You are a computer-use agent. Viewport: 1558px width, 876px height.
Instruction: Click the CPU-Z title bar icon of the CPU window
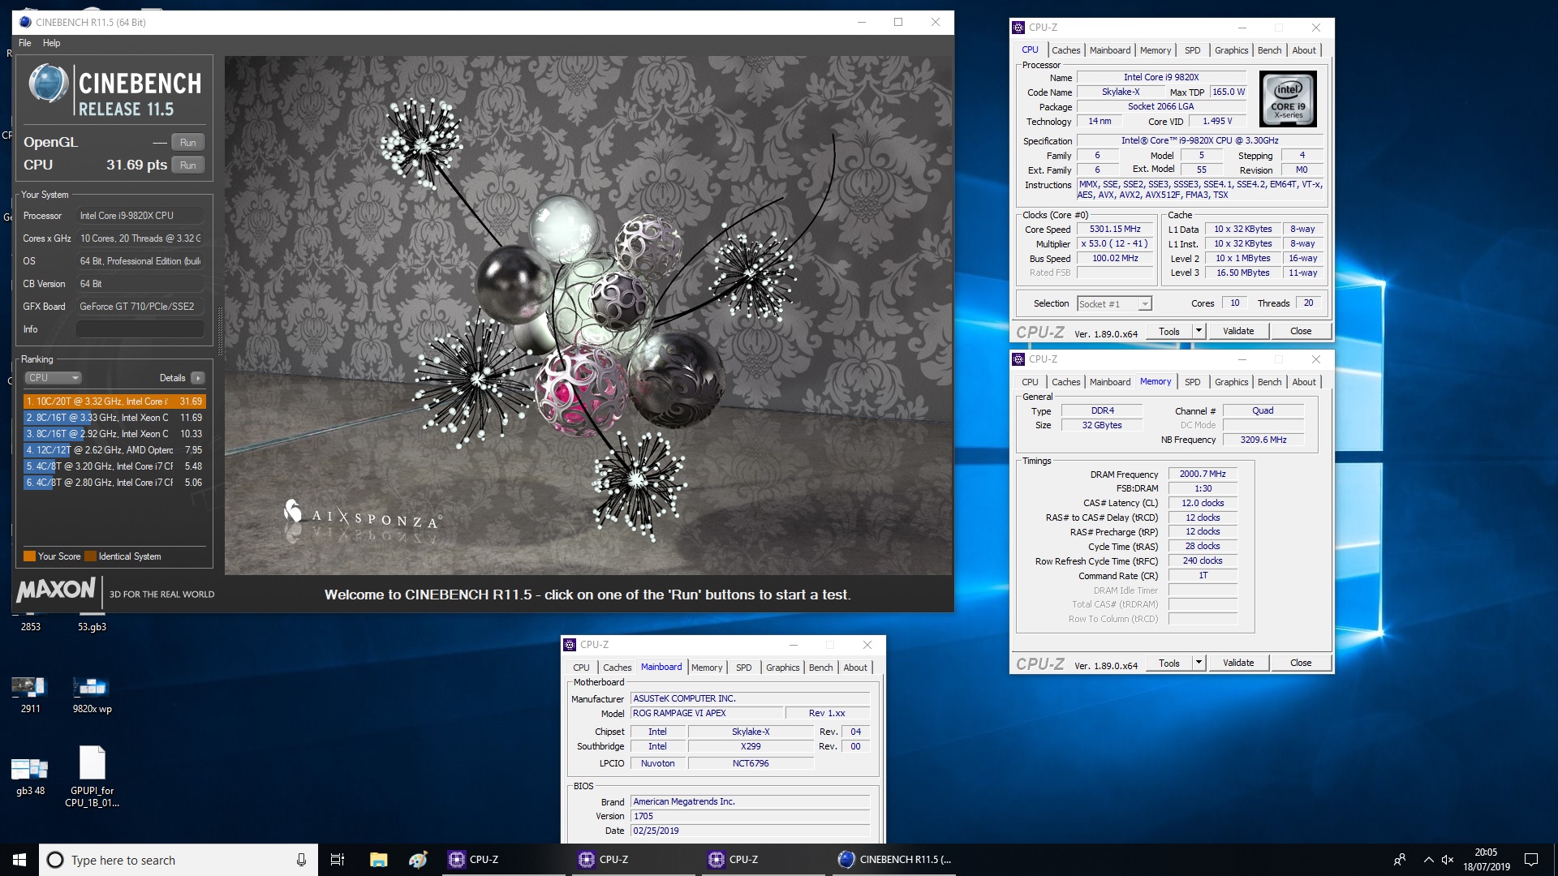point(1018,28)
